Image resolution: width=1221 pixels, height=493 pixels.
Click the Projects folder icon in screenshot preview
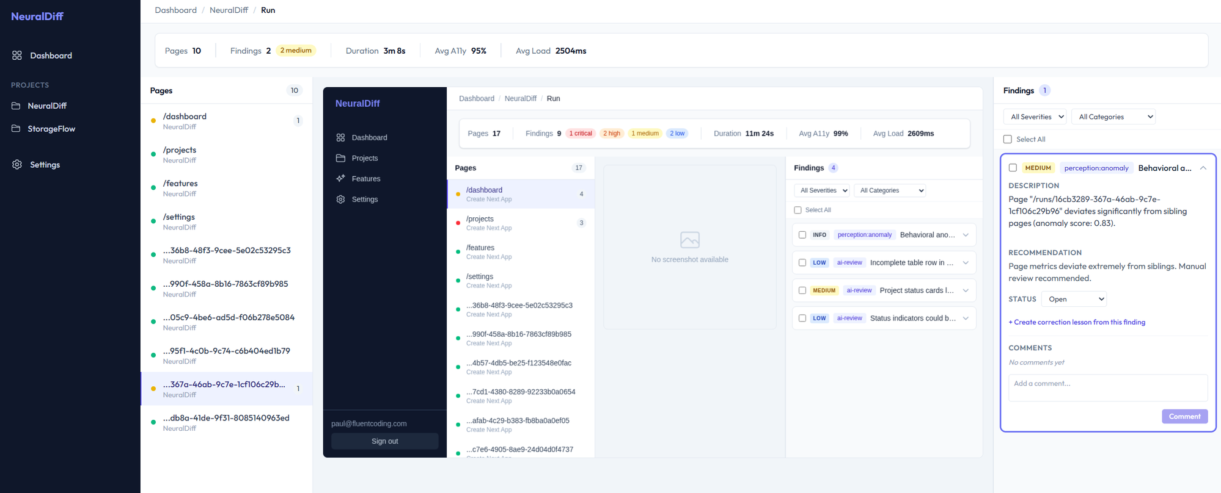[x=340, y=158]
